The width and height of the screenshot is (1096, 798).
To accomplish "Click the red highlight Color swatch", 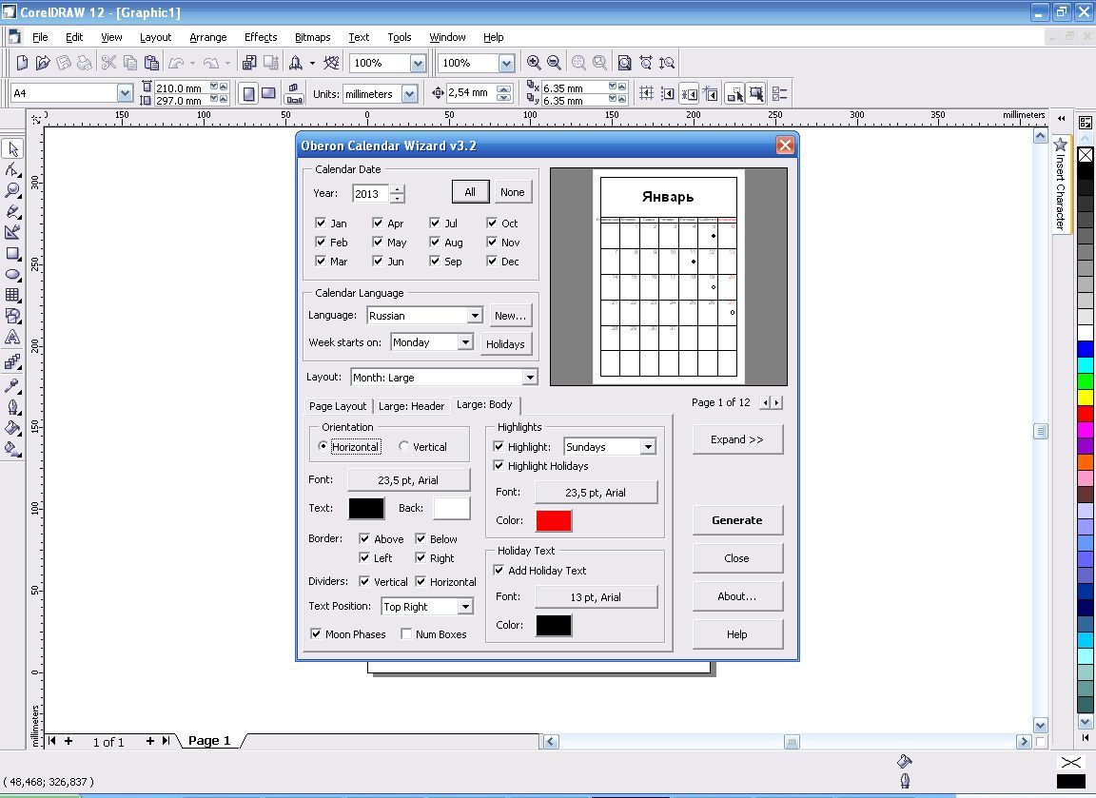I will (554, 520).
